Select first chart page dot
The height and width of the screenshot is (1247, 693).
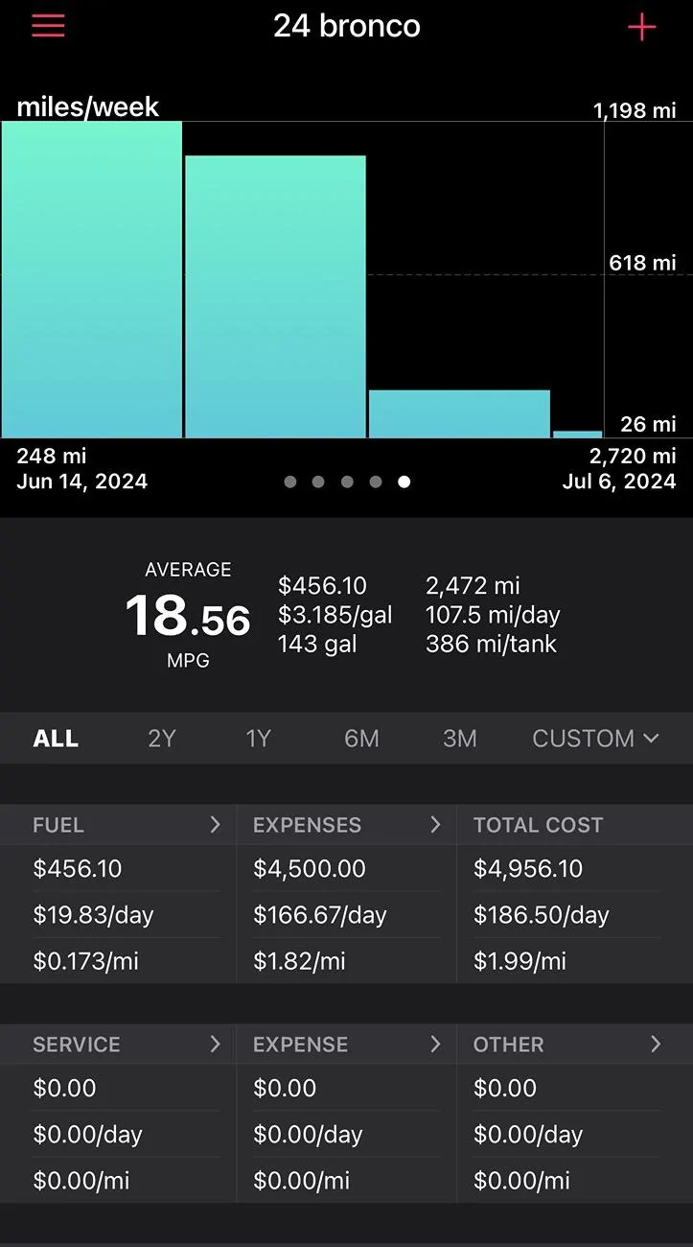289,482
